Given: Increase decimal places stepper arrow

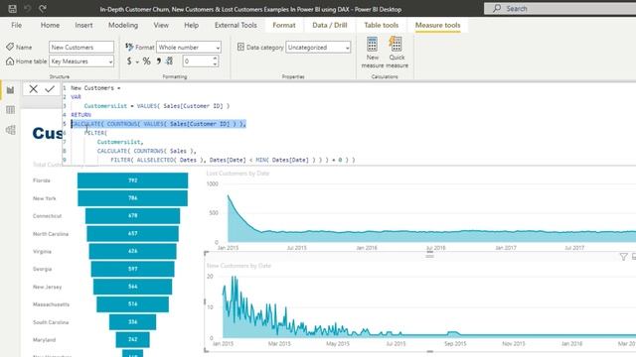Looking at the screenshot, I should click(215, 59).
